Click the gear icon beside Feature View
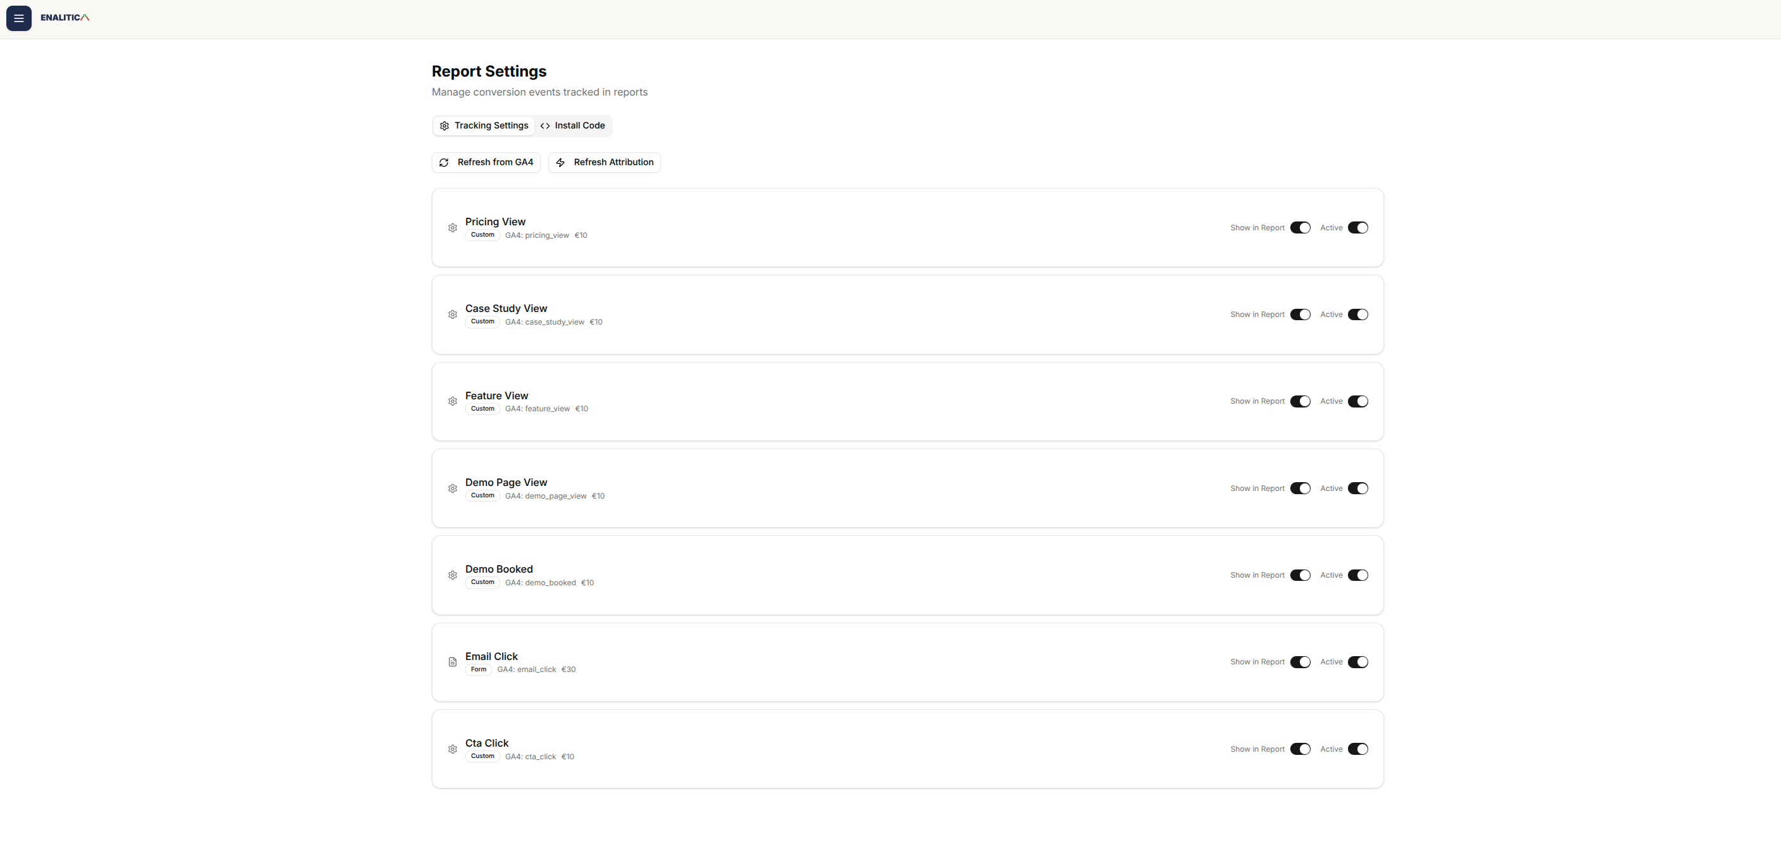Viewport: 1781px width, 858px height. click(452, 401)
